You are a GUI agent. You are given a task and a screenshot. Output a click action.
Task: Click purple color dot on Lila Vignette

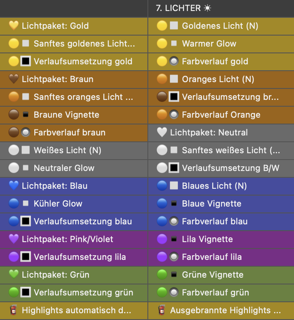(162, 239)
